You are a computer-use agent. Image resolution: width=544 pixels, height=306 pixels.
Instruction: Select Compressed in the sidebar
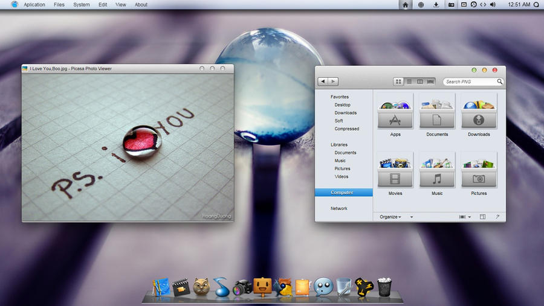coord(347,129)
